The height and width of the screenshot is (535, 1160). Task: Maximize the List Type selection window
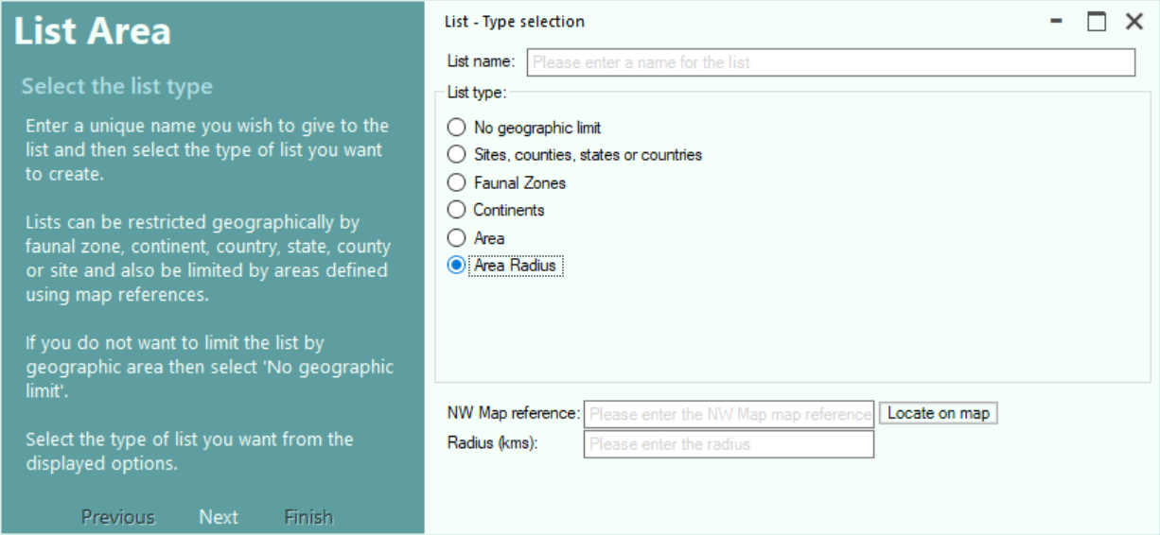(x=1097, y=22)
